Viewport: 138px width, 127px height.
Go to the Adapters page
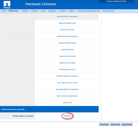[x=25, y=11]
